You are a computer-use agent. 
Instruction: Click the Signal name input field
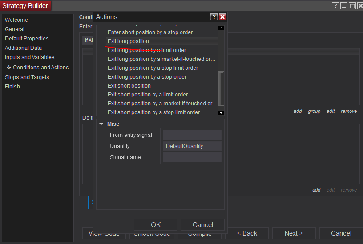pyautogui.click(x=192, y=157)
